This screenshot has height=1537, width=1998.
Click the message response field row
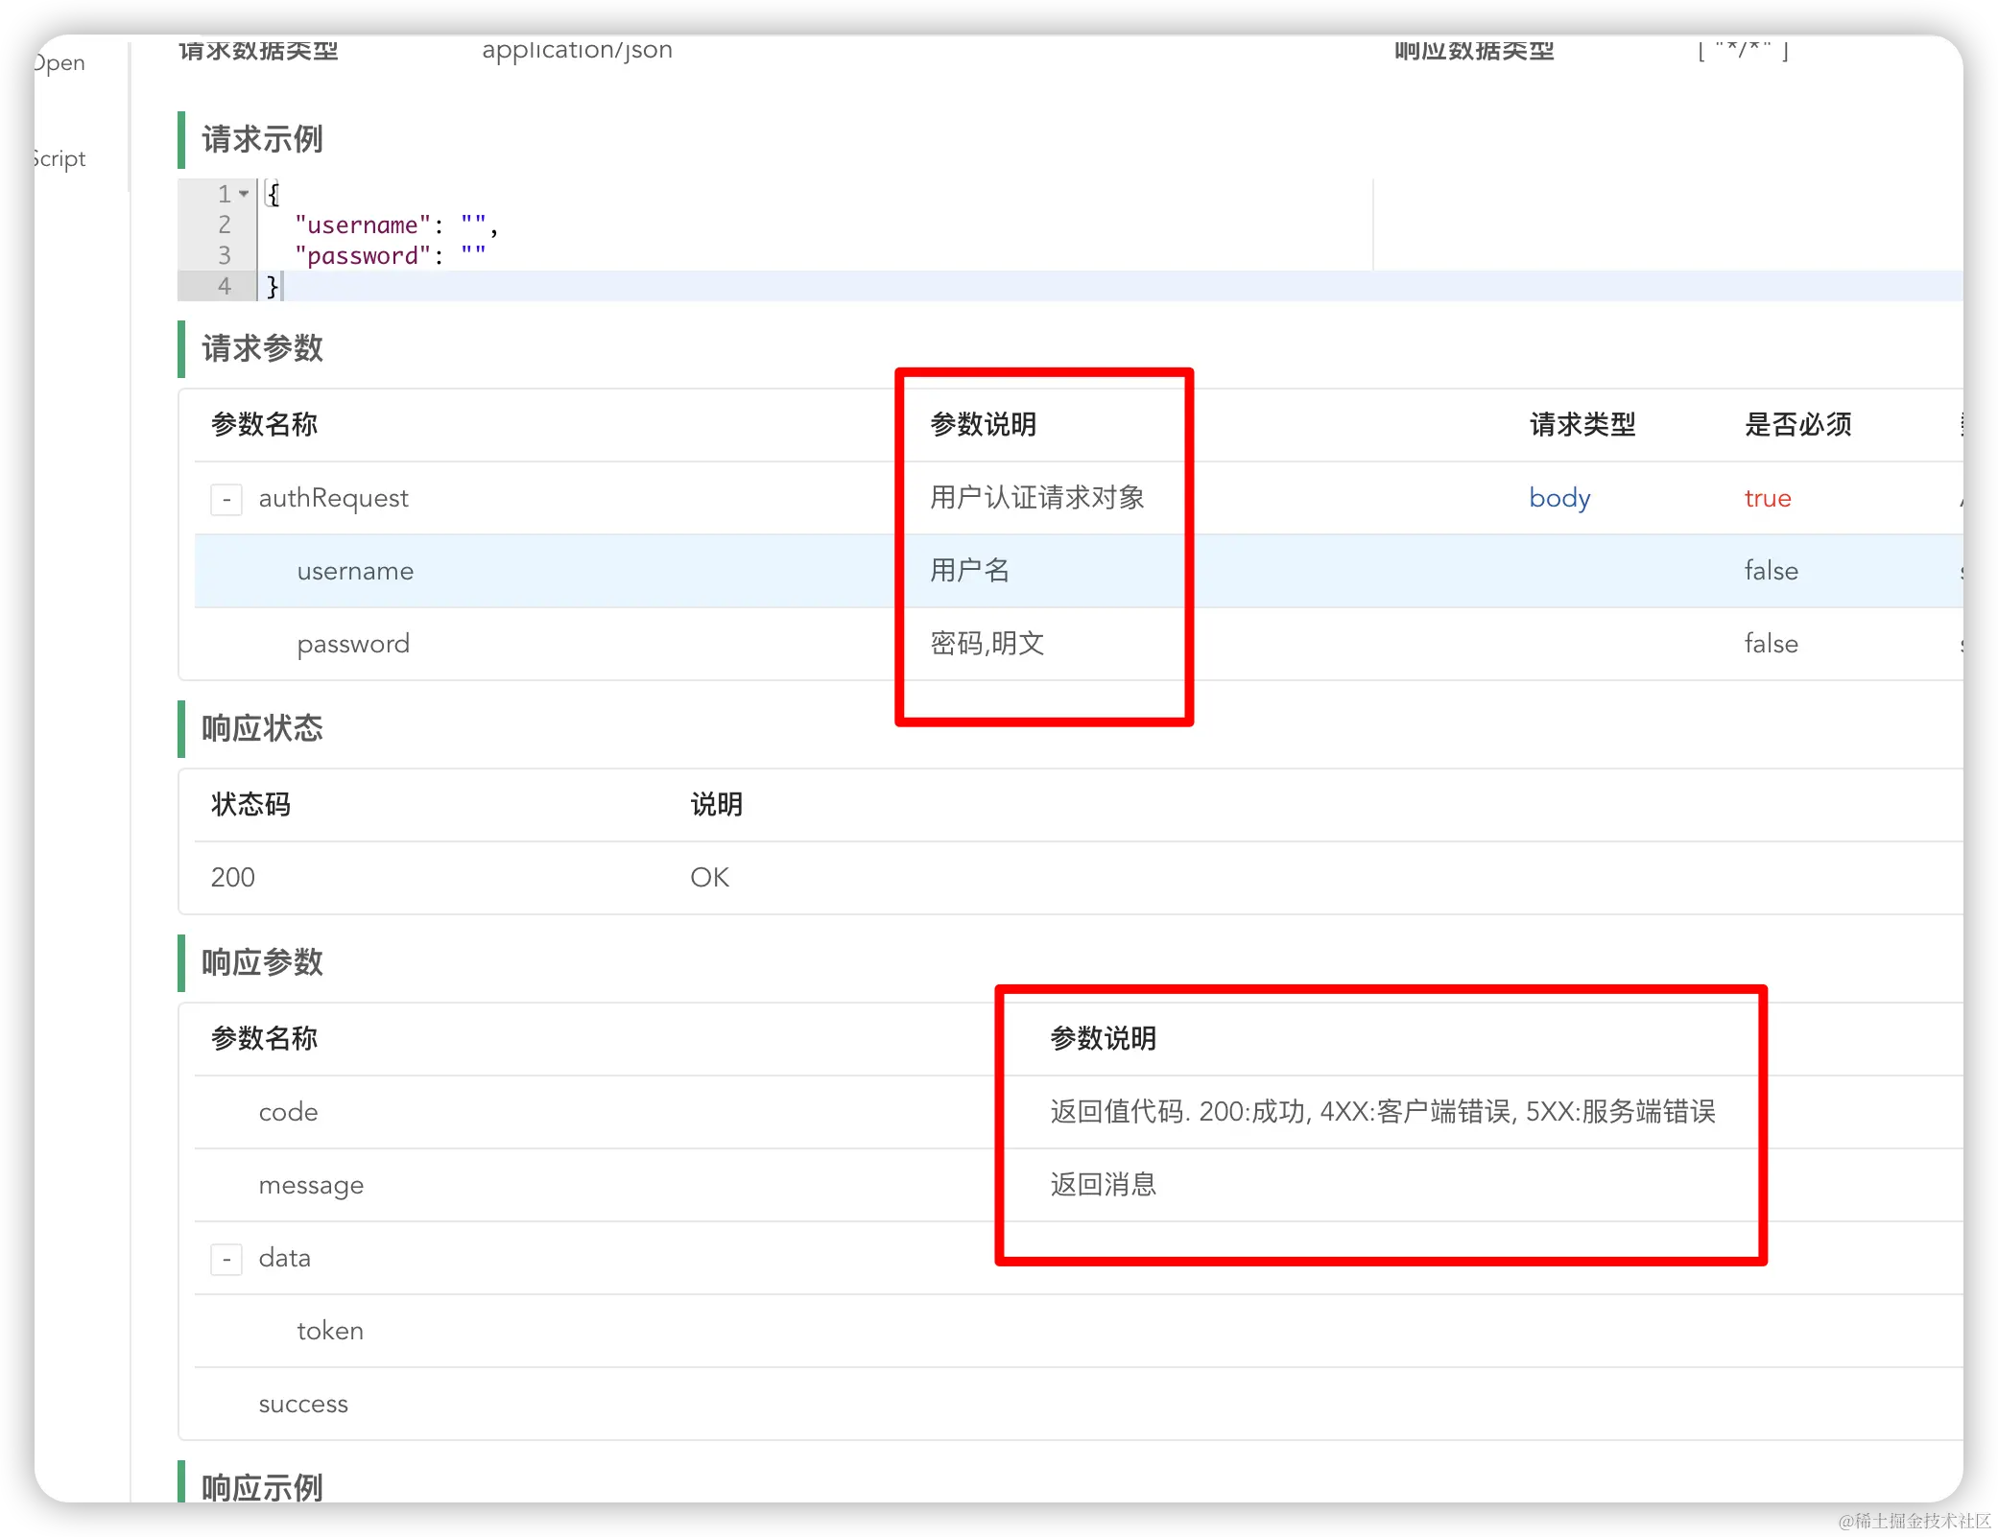click(311, 1185)
